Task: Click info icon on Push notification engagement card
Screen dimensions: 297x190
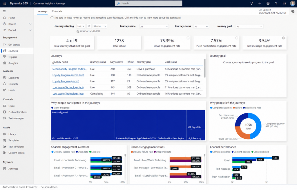Action: coord(237,38)
